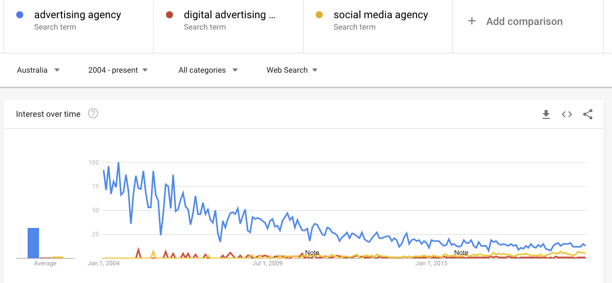Viewport: 612px width, 283px height.
Task: Edit the social media agency search term
Action: click(381, 15)
